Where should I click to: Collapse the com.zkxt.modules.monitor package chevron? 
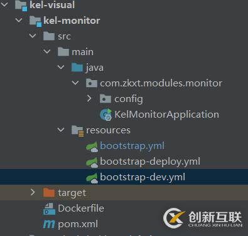[x=75, y=83]
